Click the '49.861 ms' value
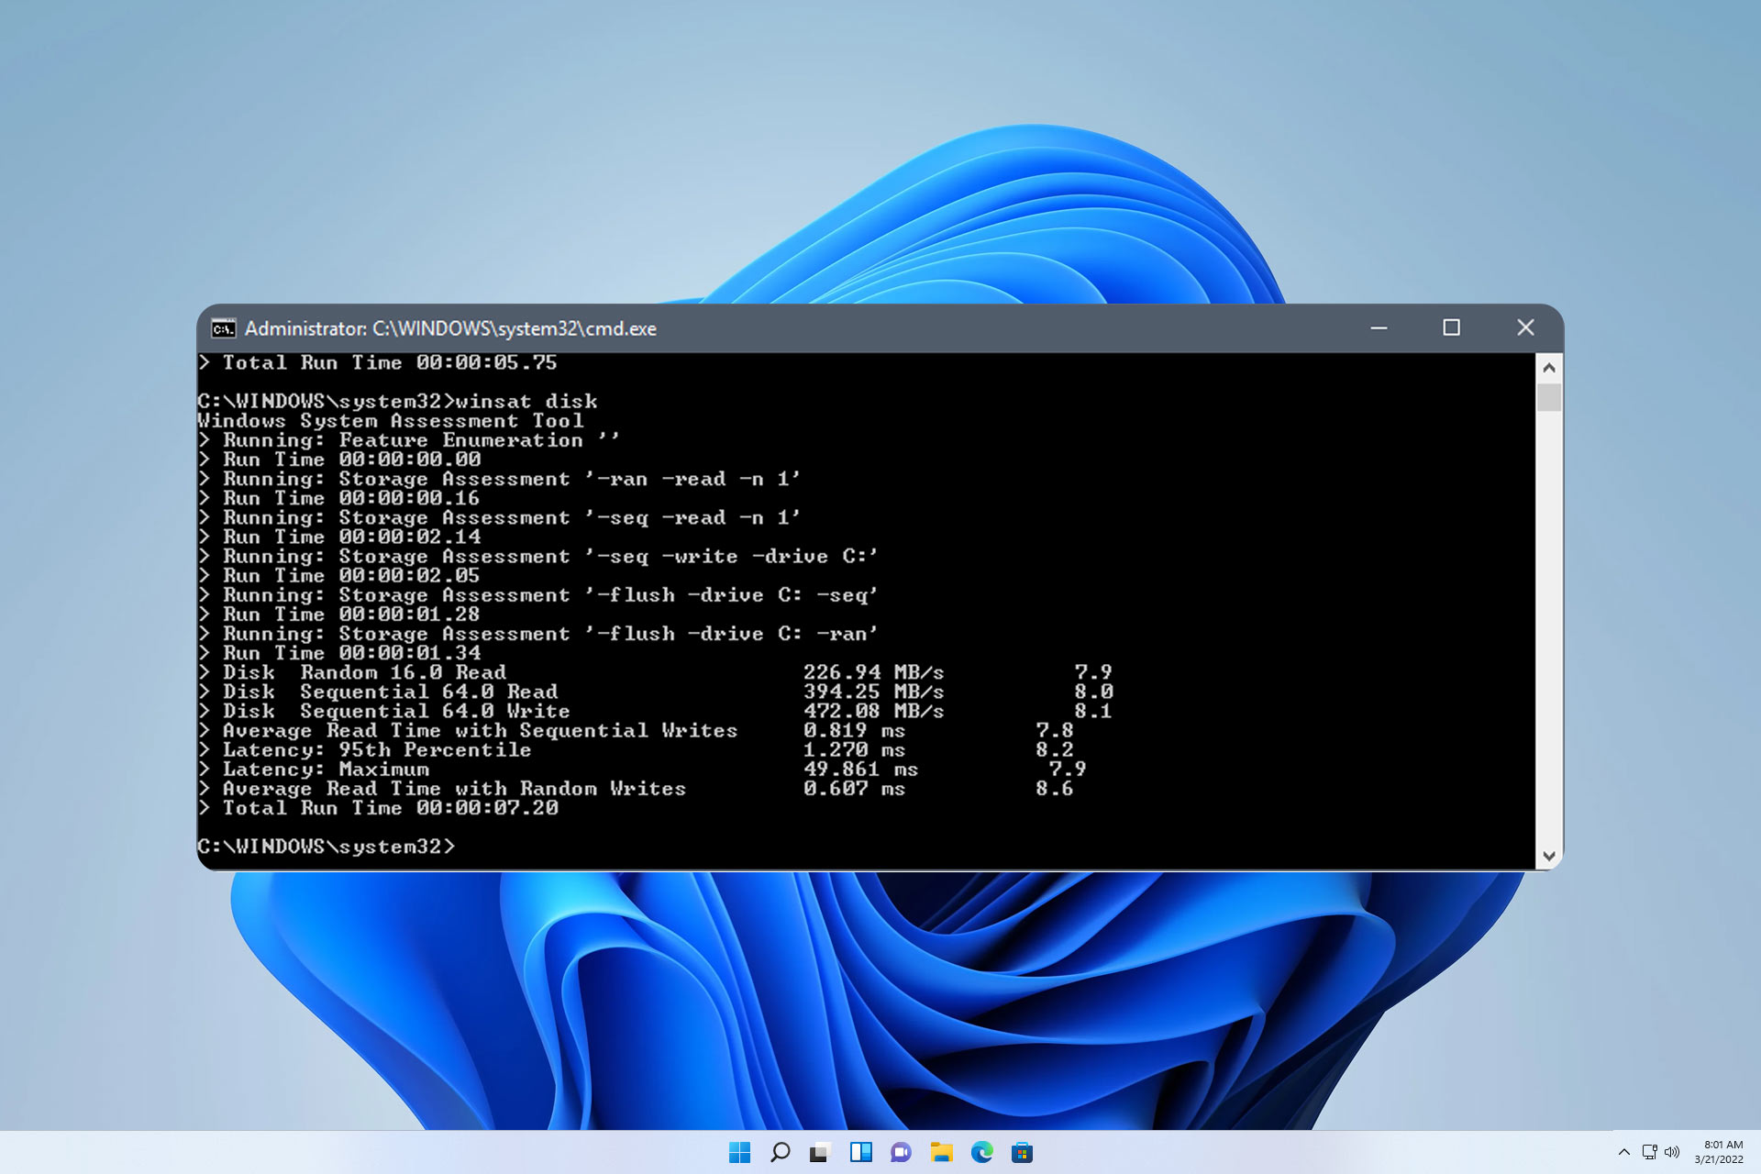 (x=860, y=770)
